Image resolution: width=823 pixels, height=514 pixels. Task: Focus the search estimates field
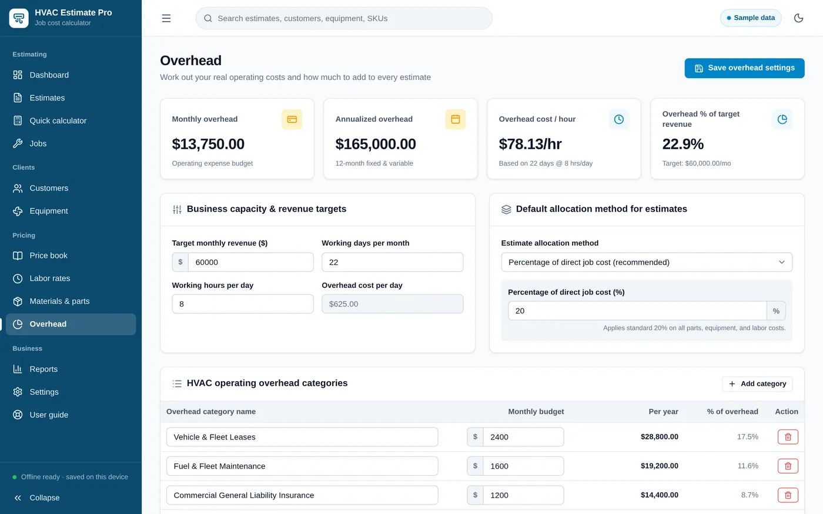tap(344, 18)
